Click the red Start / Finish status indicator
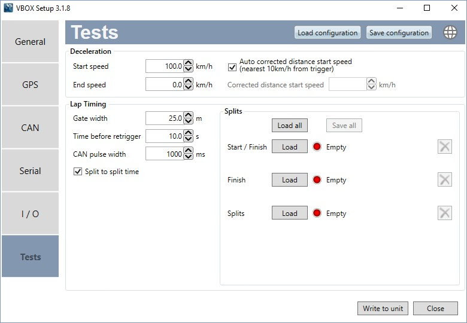Viewport: 467px width, 323px height. click(317, 147)
